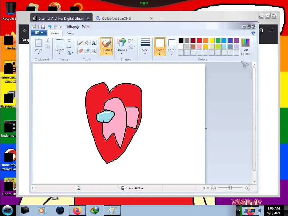Screen dimensions: 288x216
Task: Expand the Paste dropdown arrow
Action: 39,54
